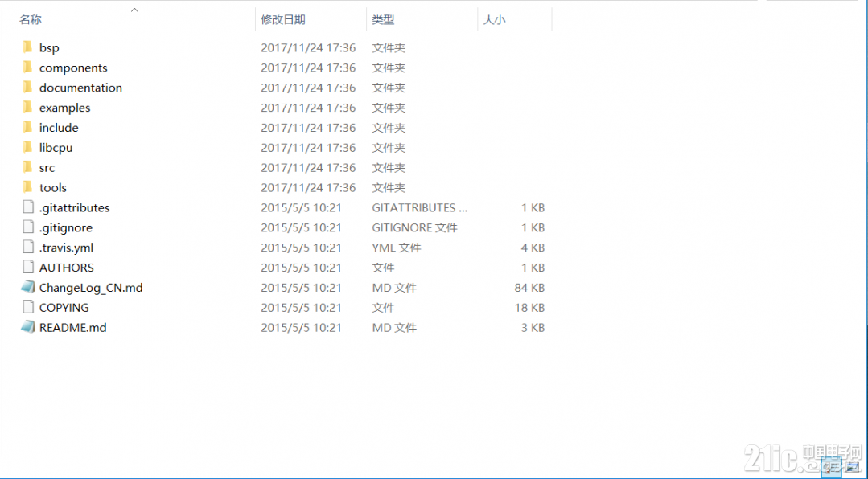This screenshot has width=868, height=479.
Task: Select the ChangeLog_CN.md file icon
Action: [27, 287]
